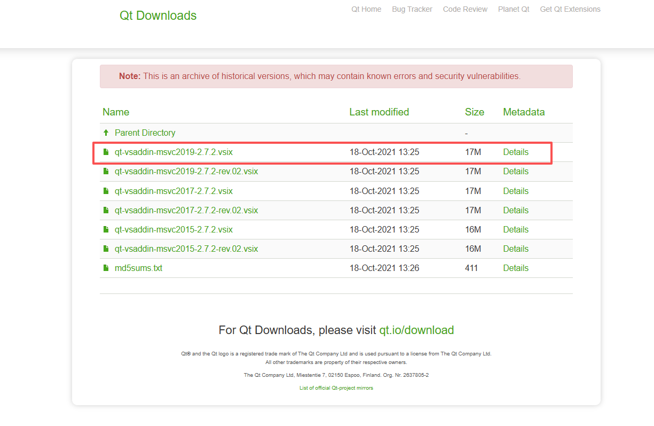This screenshot has width=654, height=426.
Task: Sort the listing by Name header
Action: (116, 112)
